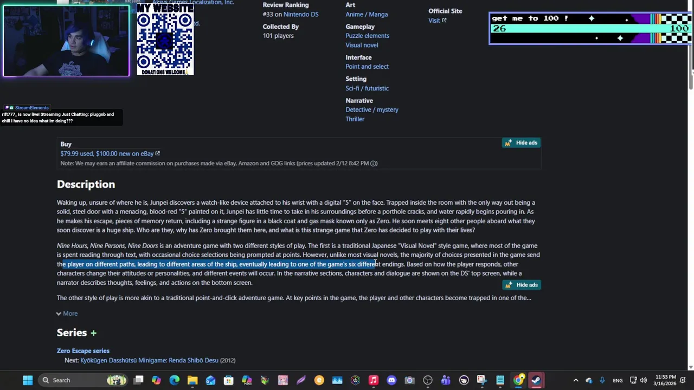Open the Sci-fi / futuristic setting link
The width and height of the screenshot is (694, 390).
pyautogui.click(x=367, y=88)
